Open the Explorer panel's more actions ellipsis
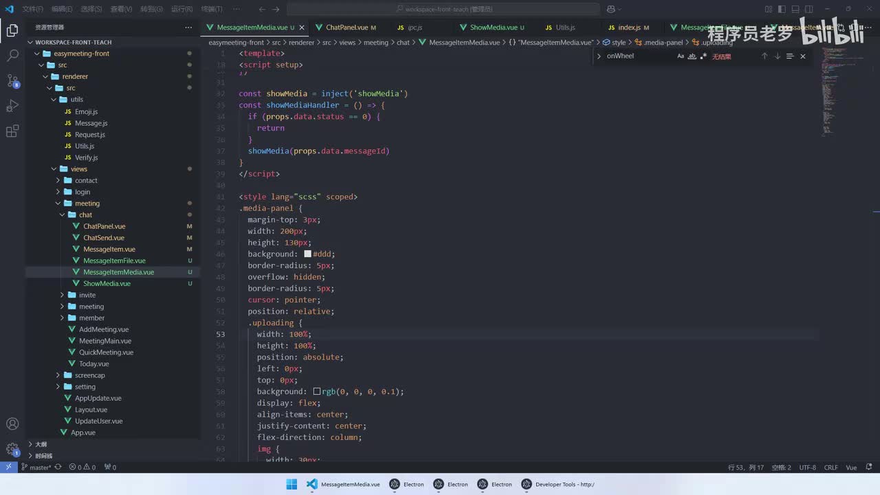This screenshot has width=880, height=495. pos(188,27)
